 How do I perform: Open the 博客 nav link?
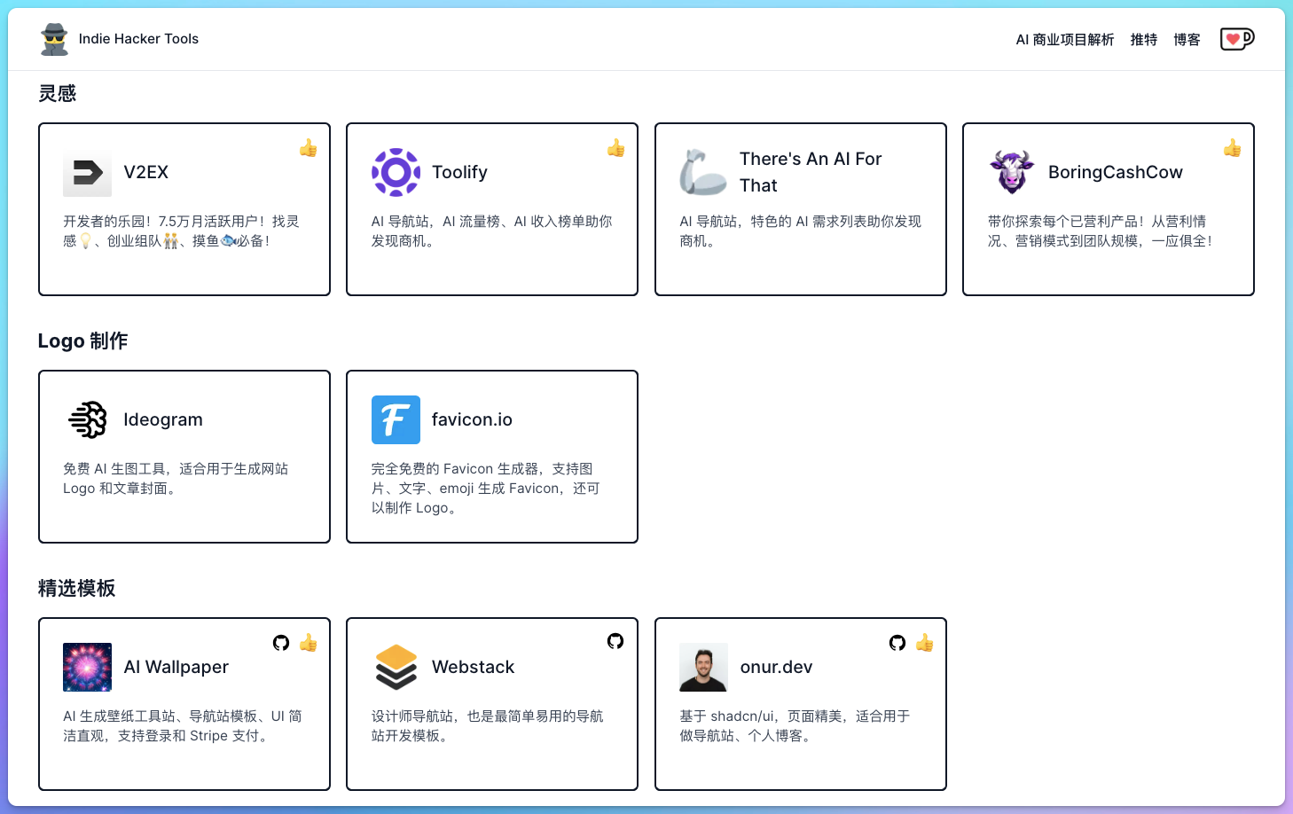(1187, 40)
